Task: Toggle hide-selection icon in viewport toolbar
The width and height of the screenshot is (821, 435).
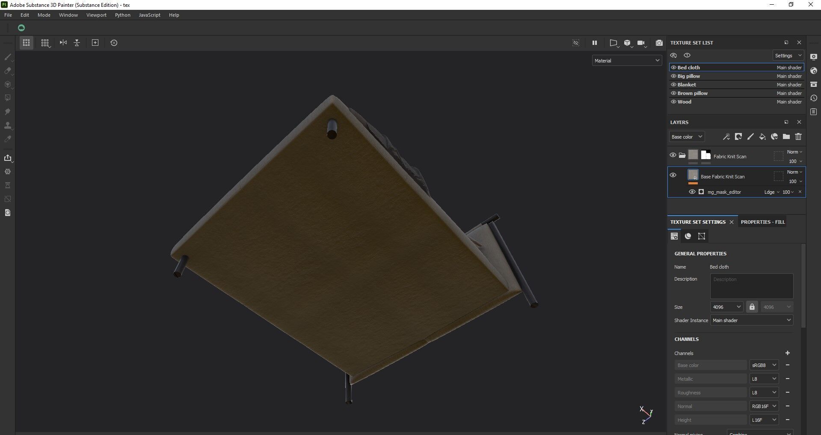Action: click(576, 43)
